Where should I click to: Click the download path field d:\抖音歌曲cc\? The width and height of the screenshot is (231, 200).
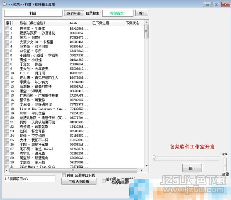pyautogui.click(x=30, y=179)
